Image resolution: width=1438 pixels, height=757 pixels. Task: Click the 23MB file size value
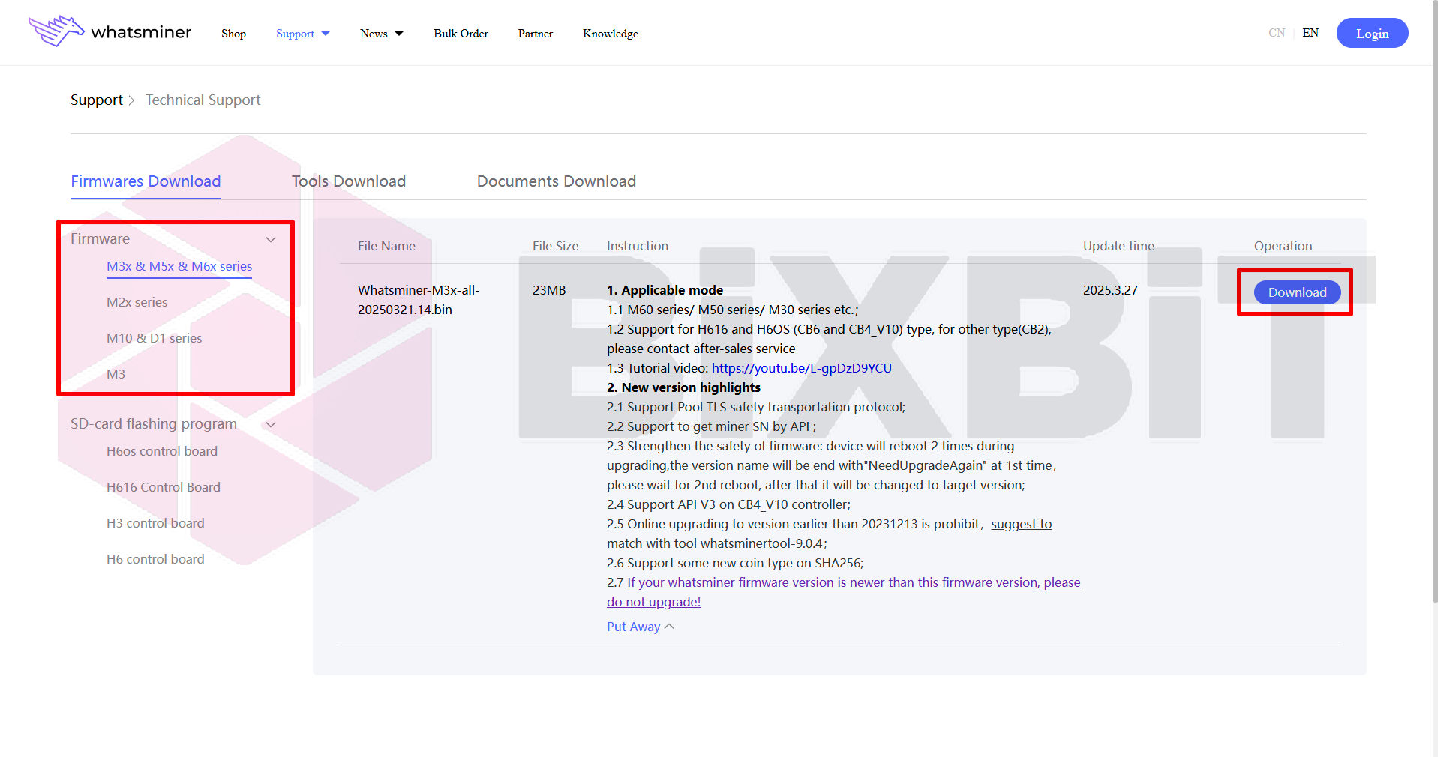tap(549, 290)
